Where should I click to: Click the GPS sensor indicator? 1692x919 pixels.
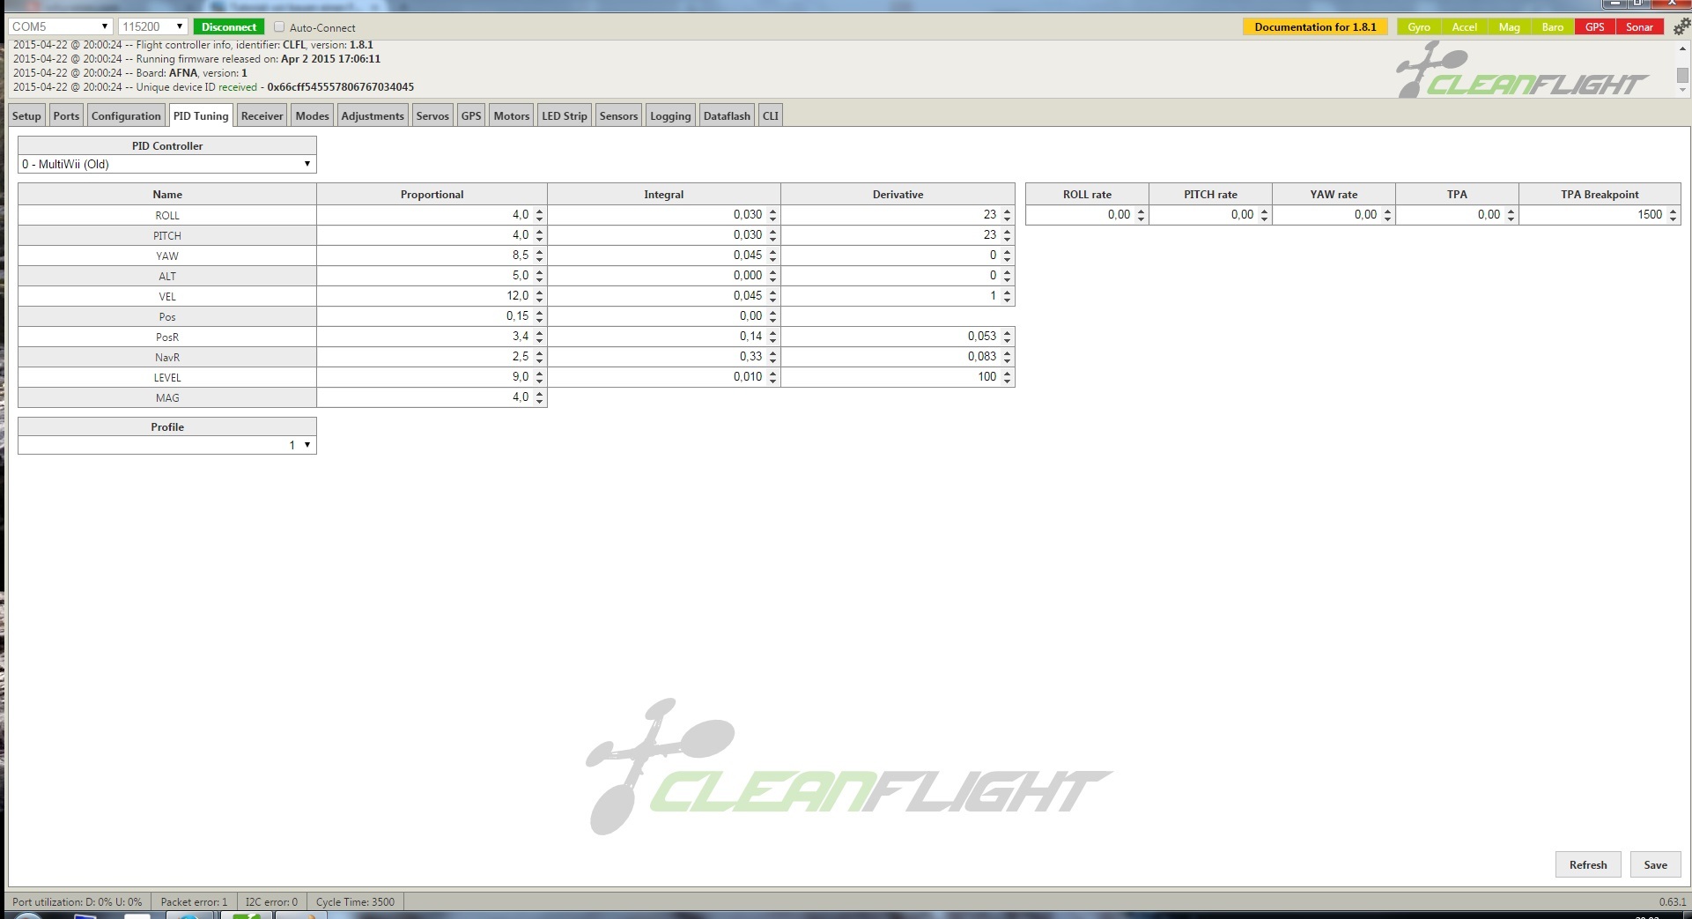1595,27
